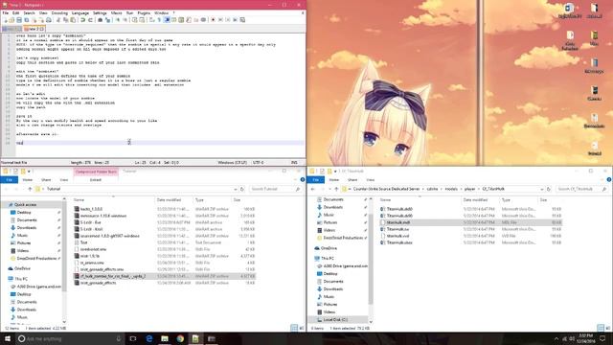Select OneDrive in Tutorial Explorer navigation pane
This screenshot has height=345, width=613.
click(22, 268)
